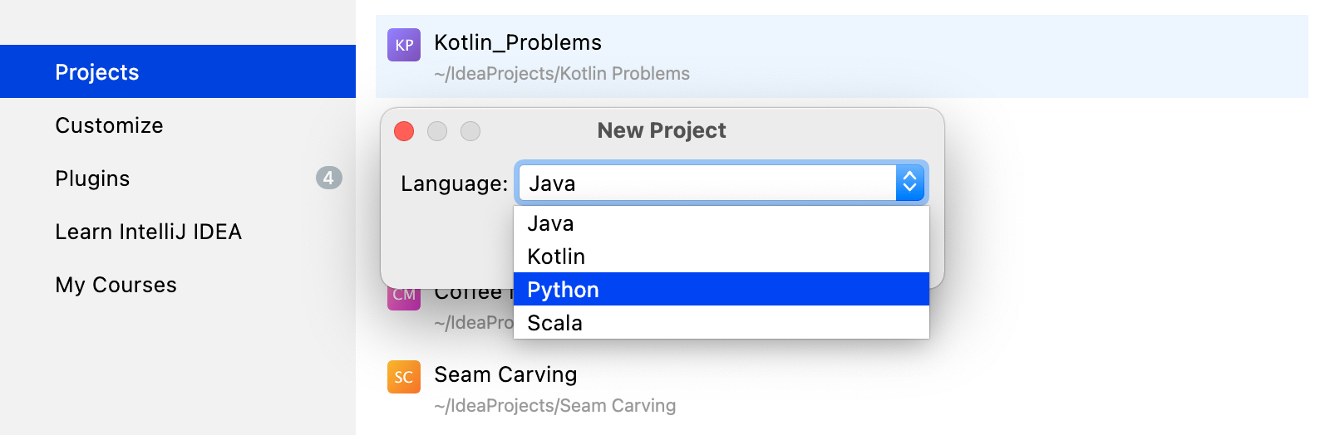1320x435 pixels.
Task: Click the grey minimize window button
Action: tap(437, 131)
